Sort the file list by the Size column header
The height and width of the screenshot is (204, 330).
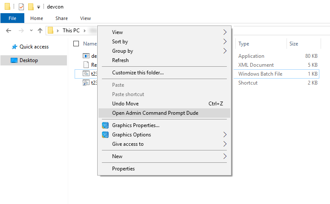294,44
